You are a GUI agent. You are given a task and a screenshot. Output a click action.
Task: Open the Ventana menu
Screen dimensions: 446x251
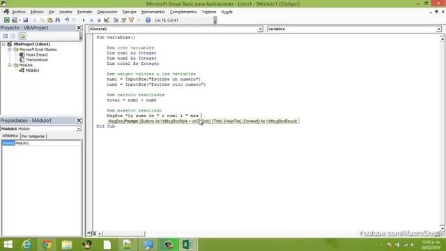tap(209, 12)
